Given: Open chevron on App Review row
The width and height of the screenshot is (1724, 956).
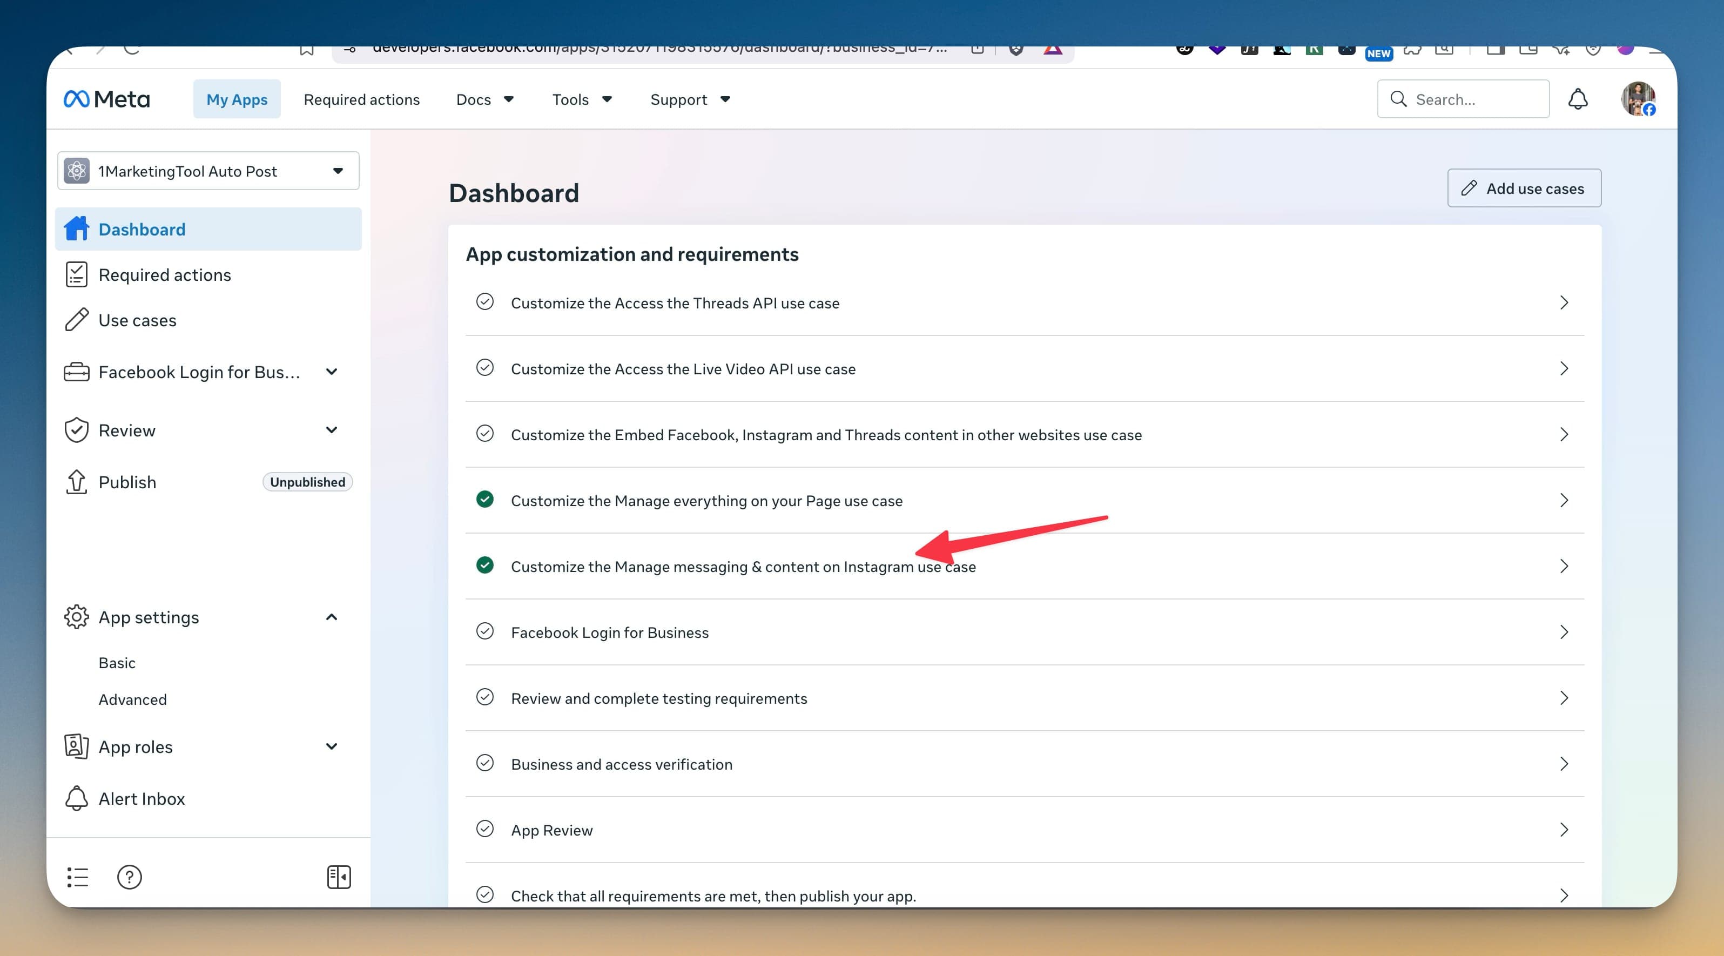Looking at the screenshot, I should pos(1564,830).
